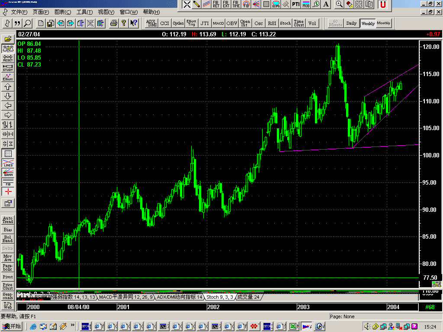443x332 pixels.
Task: Zoom in with the magnifier tool
Action: [x=339, y=4]
